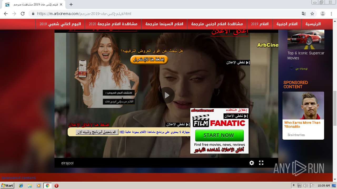
Task: Click the orange اضغط هنا للإستمرار button
Action: tap(149, 60)
